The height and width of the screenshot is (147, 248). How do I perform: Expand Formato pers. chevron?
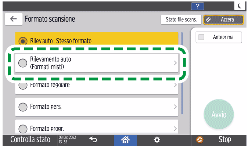[175, 107]
